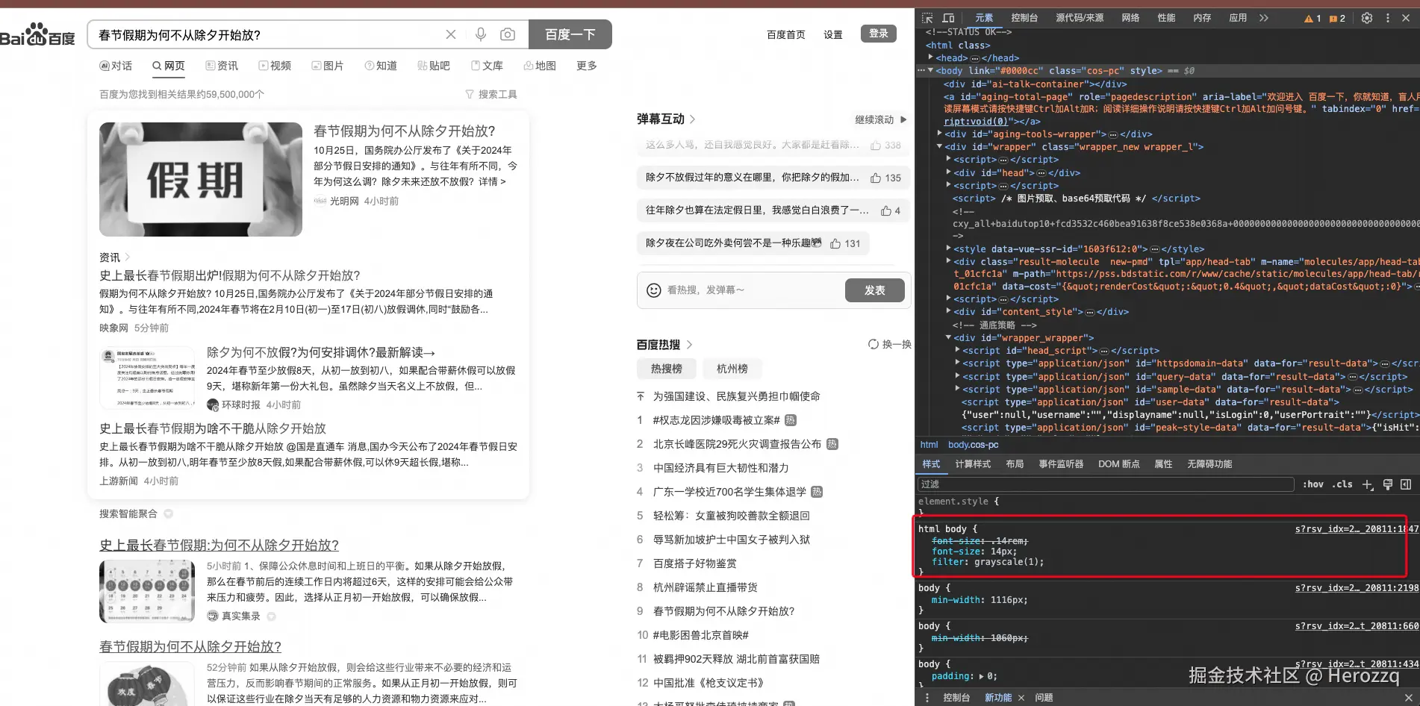Close the 新功能 drawer tab
1420x706 pixels.
(1021, 698)
